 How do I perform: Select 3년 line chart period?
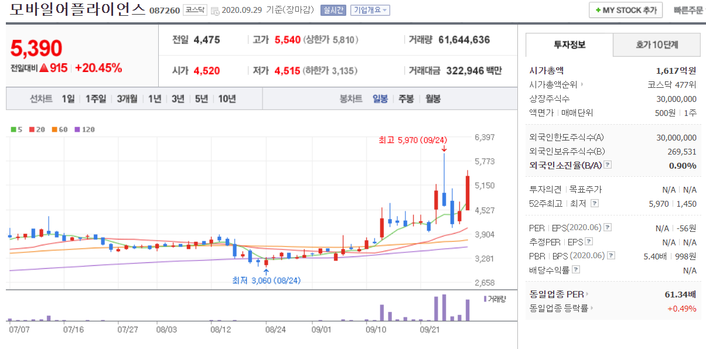[x=178, y=99]
